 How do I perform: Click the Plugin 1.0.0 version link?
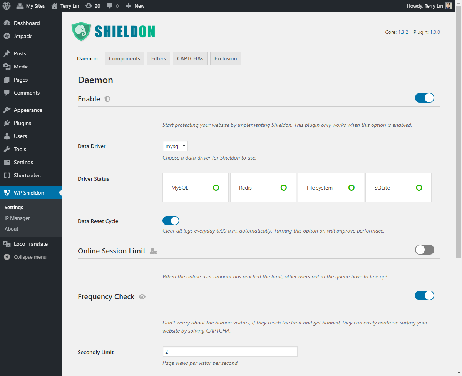pyautogui.click(x=435, y=32)
